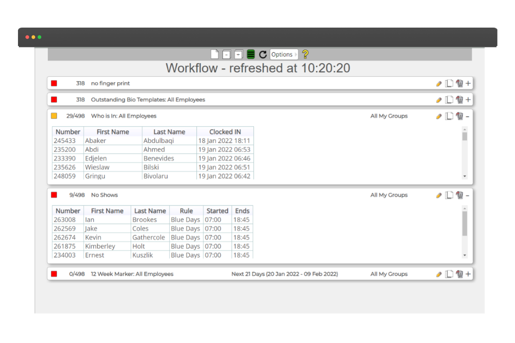Screen dimensions: 515x343
Task: Open the Options dropdown
Action: tap(284, 54)
